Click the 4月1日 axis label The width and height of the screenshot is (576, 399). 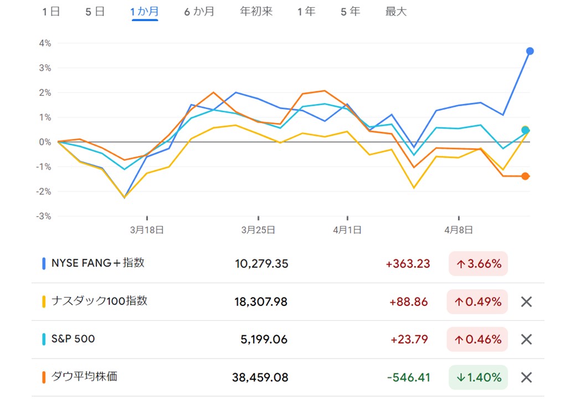tap(347, 230)
